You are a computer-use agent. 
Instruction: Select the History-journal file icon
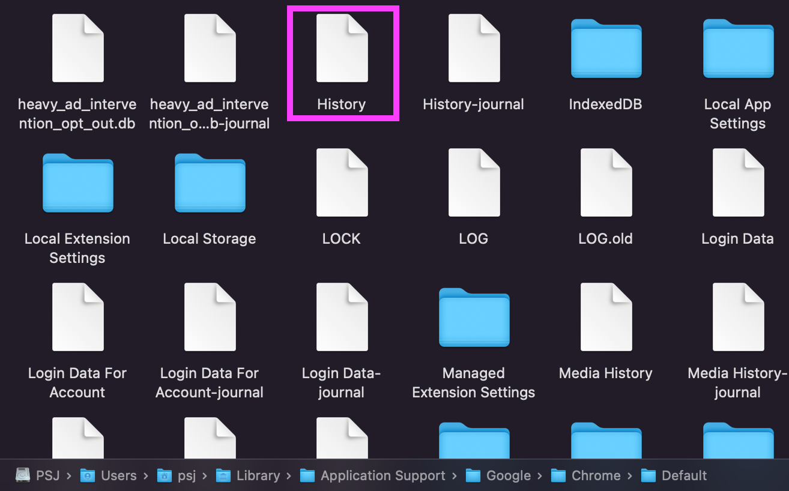[x=474, y=48]
